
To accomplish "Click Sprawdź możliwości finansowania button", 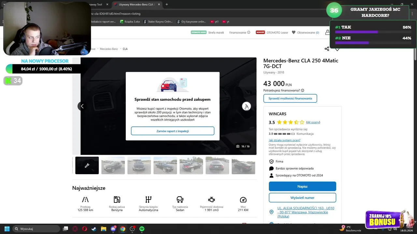I will [x=290, y=98].
